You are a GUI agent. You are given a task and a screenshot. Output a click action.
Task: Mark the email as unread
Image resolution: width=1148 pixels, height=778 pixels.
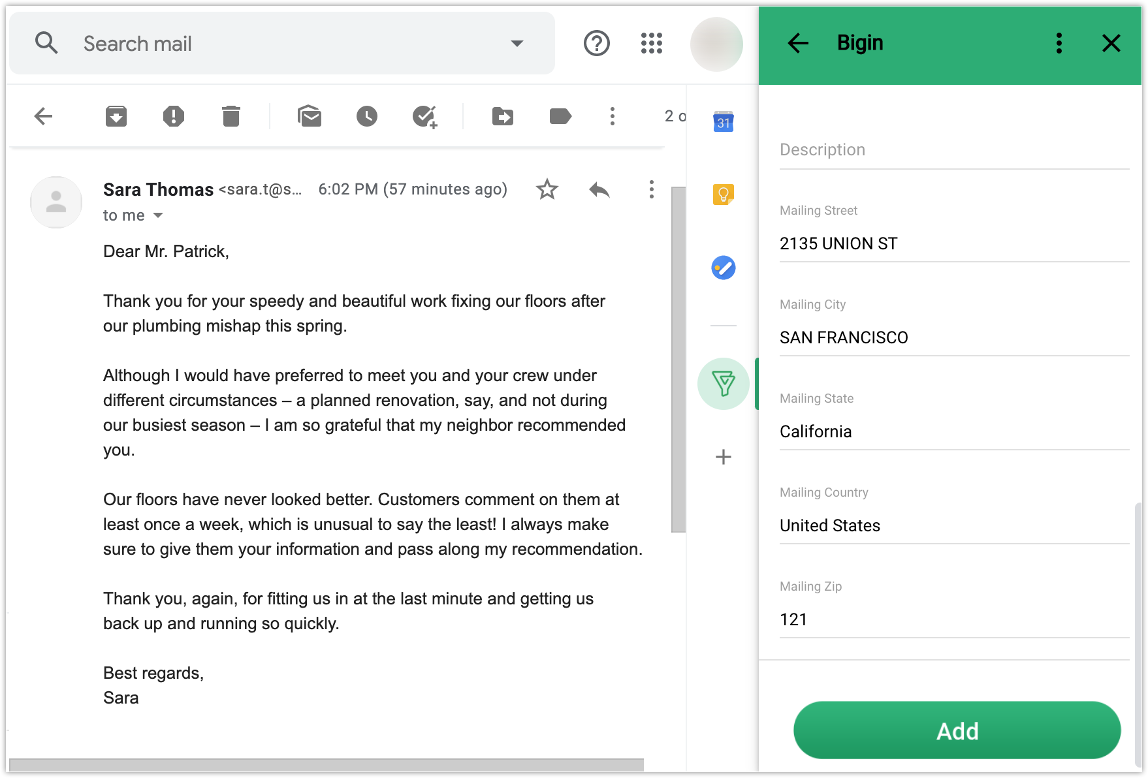tap(310, 116)
